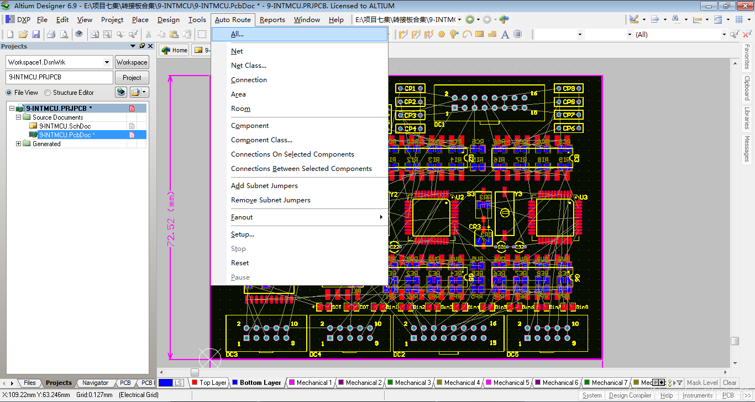Select the 9-INTMCU.SchDoc file
755x402 pixels.
coord(65,126)
